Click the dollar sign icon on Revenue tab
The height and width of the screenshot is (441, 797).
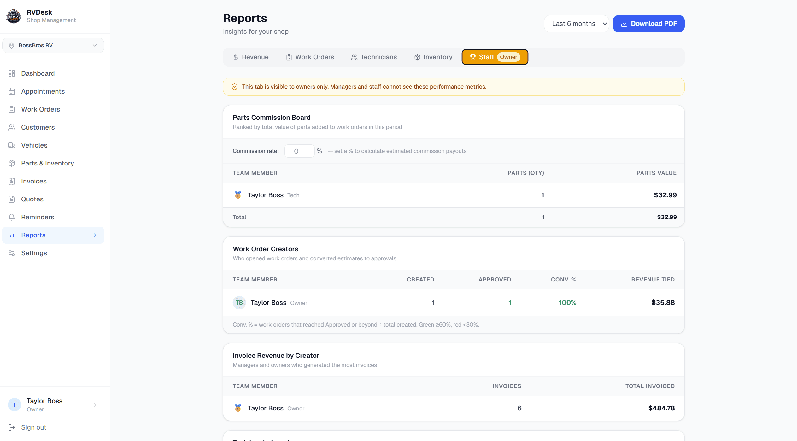coord(236,57)
